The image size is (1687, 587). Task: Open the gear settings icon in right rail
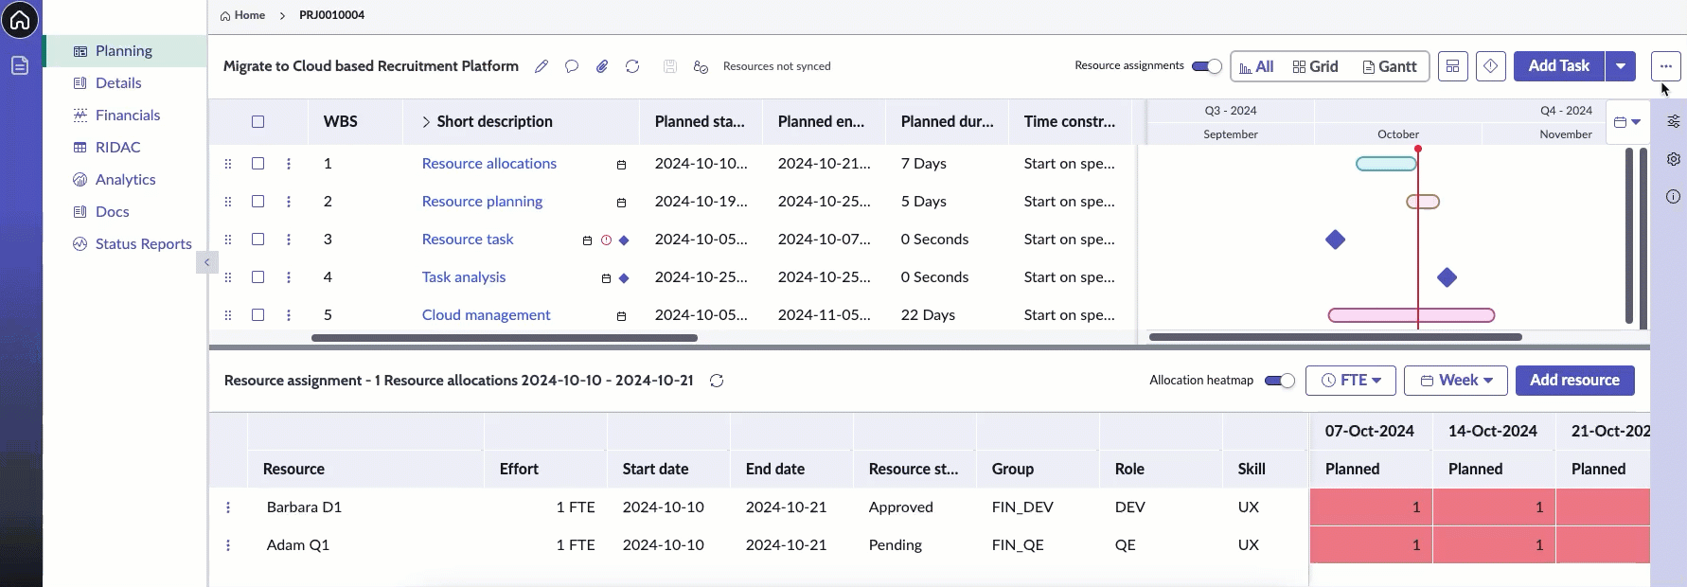tap(1674, 159)
